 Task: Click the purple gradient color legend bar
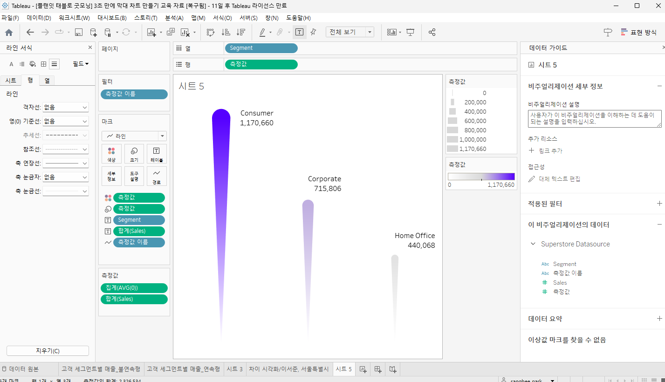(x=481, y=177)
